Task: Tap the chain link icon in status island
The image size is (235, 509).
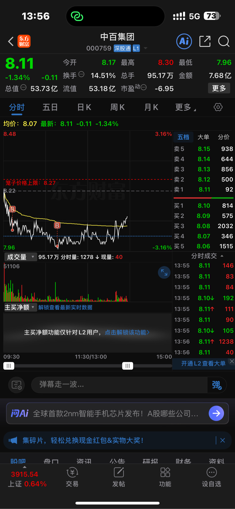Action: coord(77,16)
